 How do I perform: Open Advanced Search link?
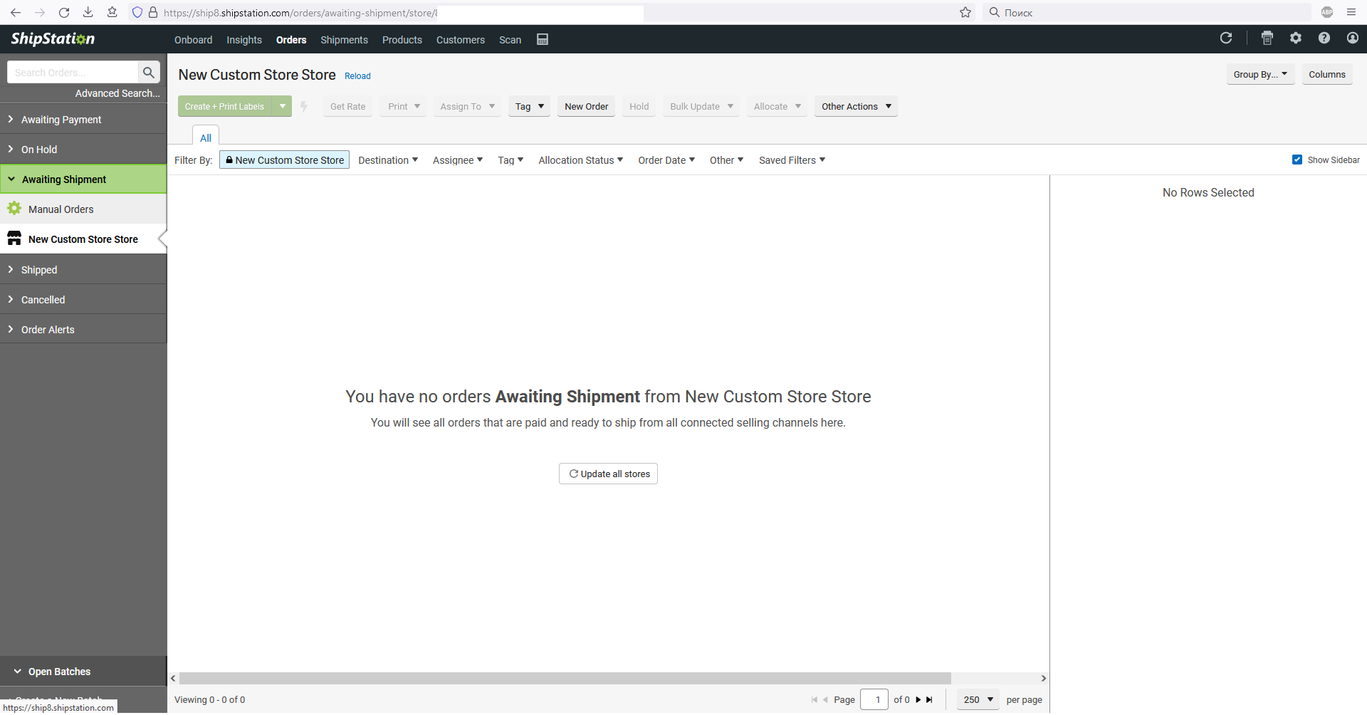click(117, 93)
